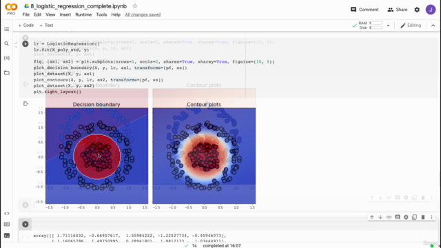
Task: Open the table of contents sidebar
Action: pyautogui.click(x=6, y=29)
